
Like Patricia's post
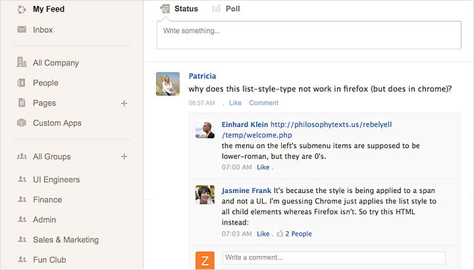(235, 103)
